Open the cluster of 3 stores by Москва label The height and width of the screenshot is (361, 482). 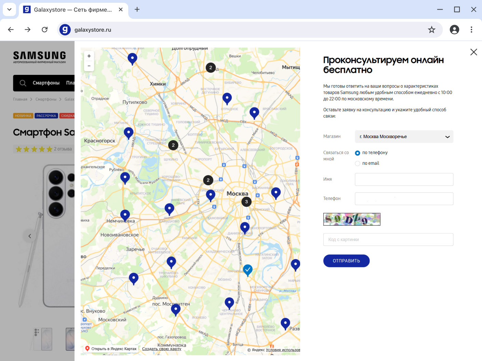(246, 202)
